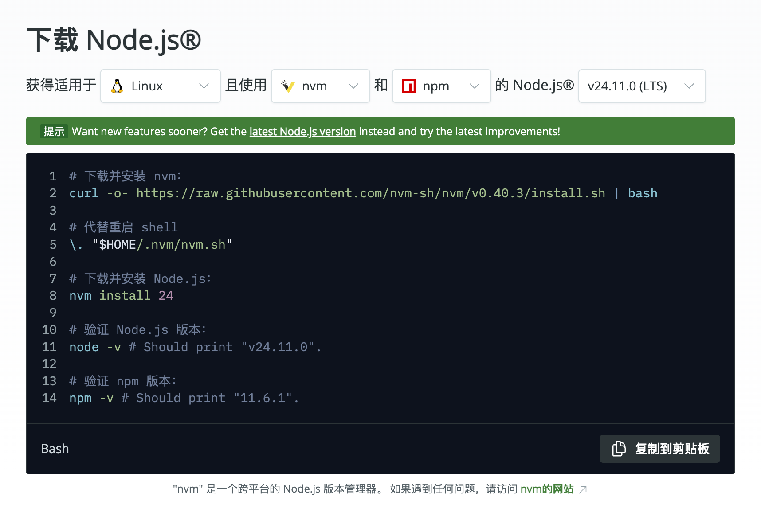This screenshot has width=761, height=509.
Task: Click the Linux penguin icon in OS selector
Action: tap(117, 86)
